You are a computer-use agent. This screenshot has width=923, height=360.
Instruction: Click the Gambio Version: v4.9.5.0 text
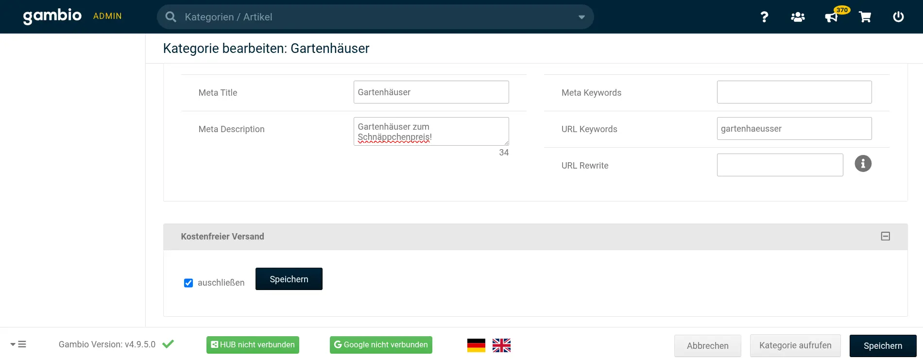click(x=107, y=344)
